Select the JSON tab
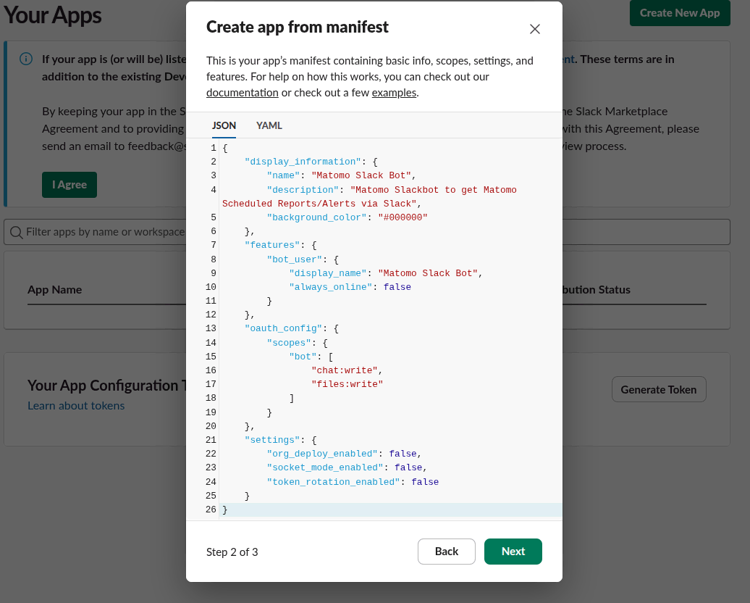The image size is (750, 603). [224, 125]
